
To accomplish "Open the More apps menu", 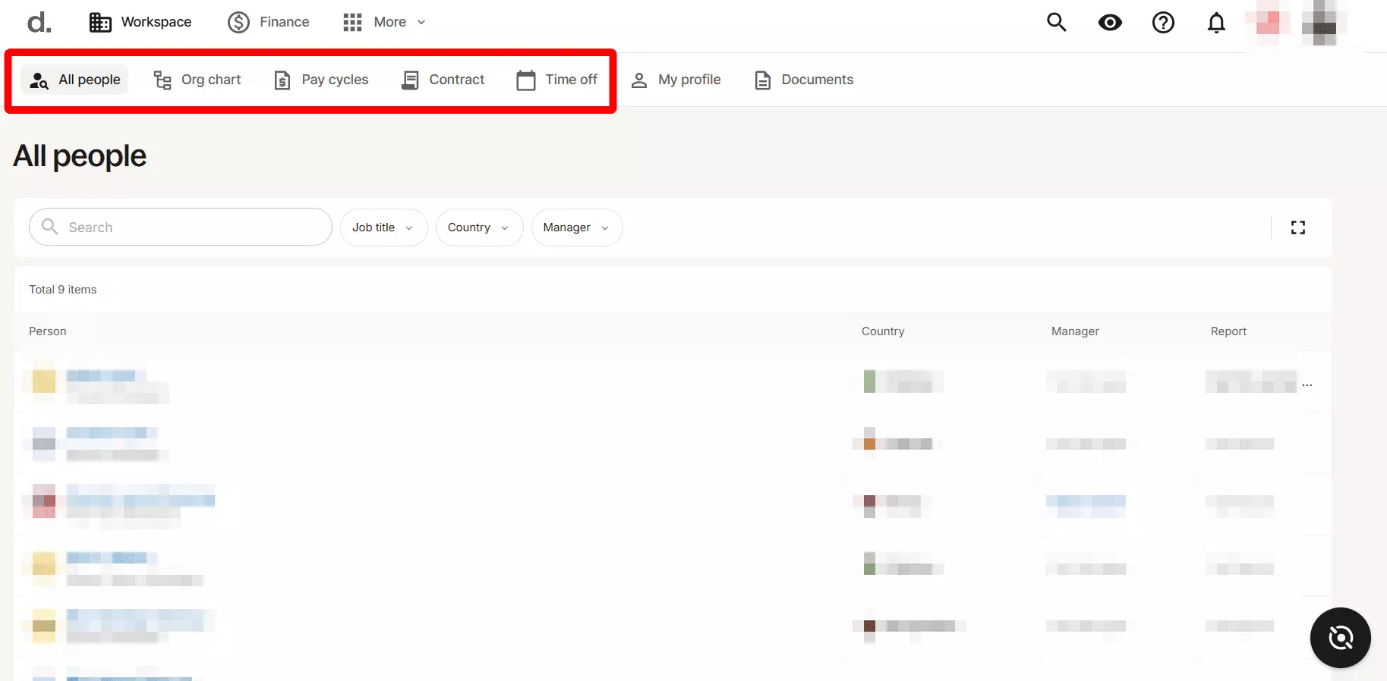I will point(383,23).
